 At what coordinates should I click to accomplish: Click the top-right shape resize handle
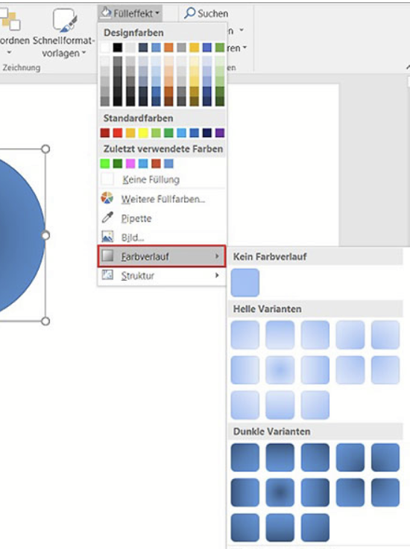(45, 149)
